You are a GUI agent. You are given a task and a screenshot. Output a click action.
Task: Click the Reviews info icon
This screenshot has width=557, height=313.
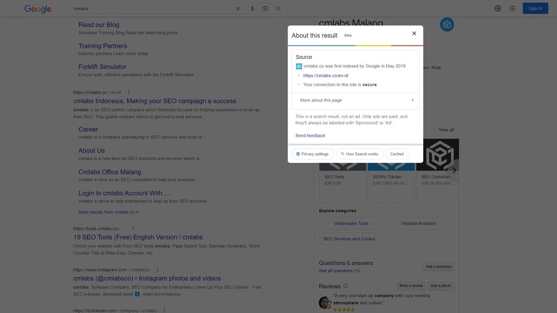click(x=346, y=286)
